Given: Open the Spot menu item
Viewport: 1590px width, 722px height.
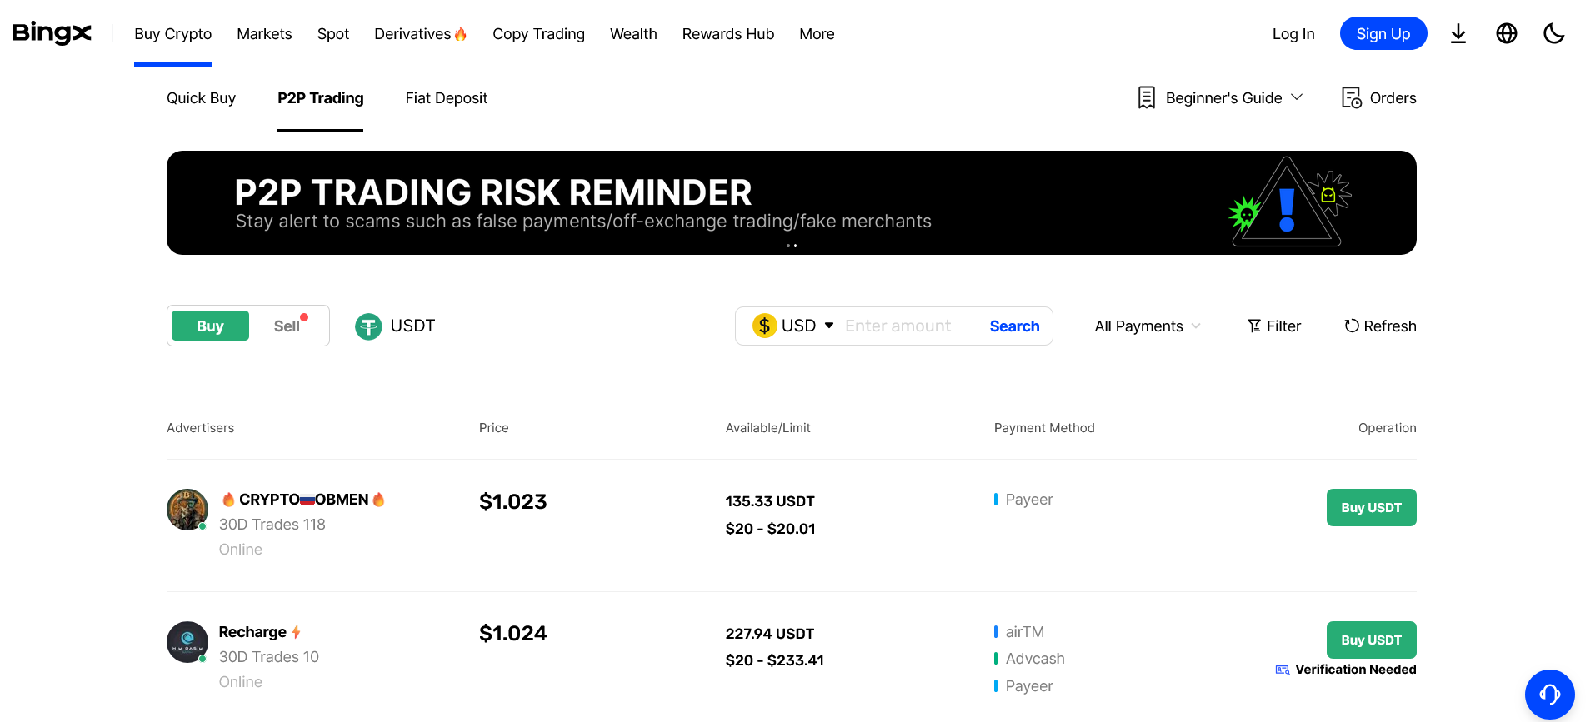Looking at the screenshot, I should [333, 34].
